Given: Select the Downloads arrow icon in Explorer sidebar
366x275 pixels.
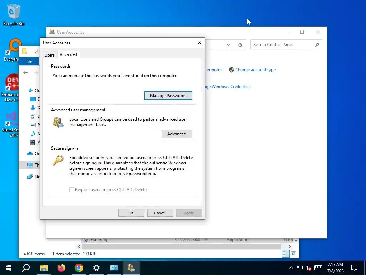Looking at the screenshot, I should click(x=33, y=107).
